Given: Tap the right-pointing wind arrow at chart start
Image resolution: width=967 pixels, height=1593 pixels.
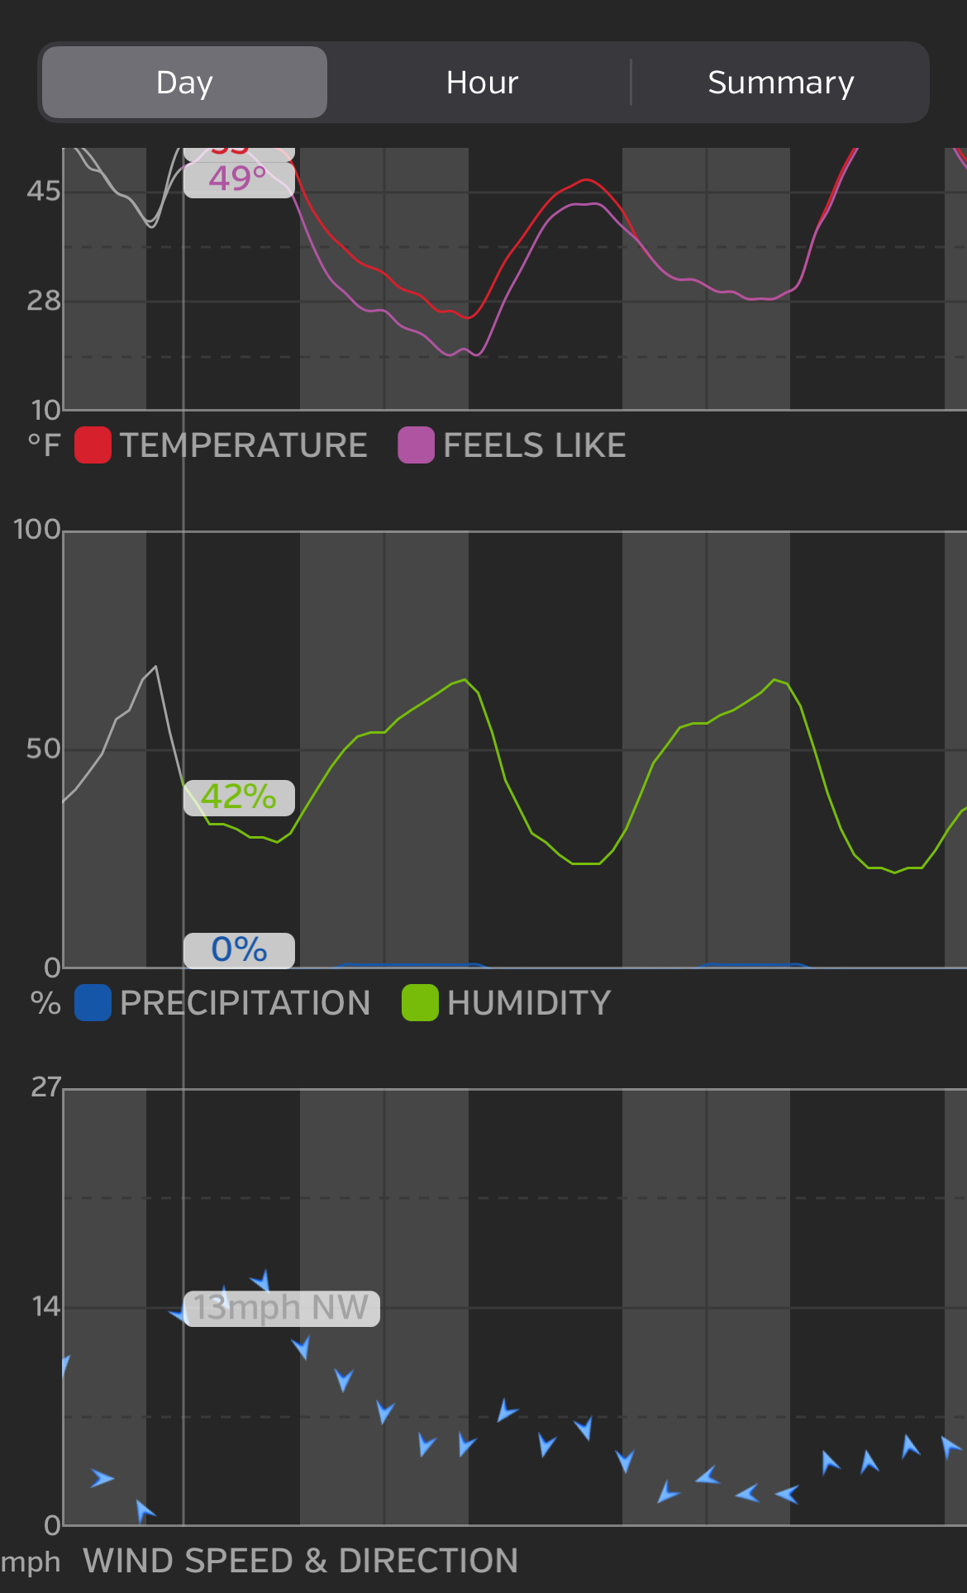Looking at the screenshot, I should [x=102, y=1478].
